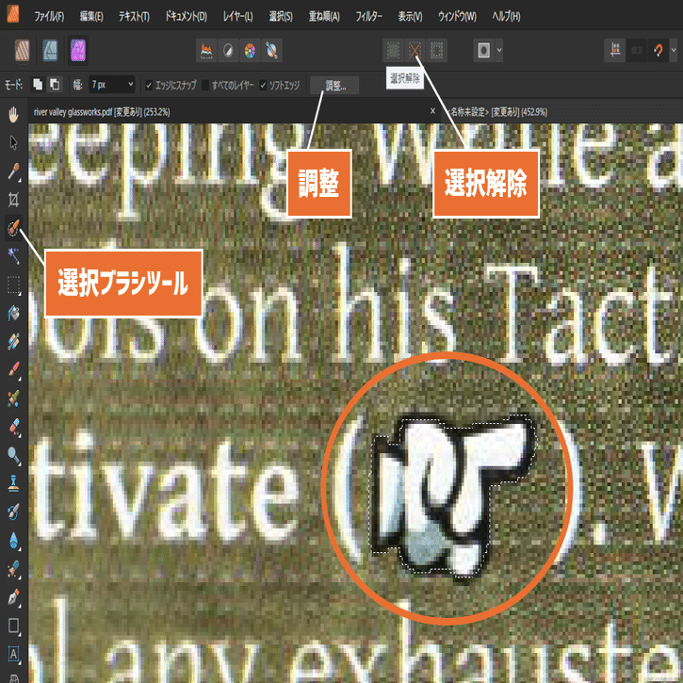Select the Pen tool

[x=13, y=597]
